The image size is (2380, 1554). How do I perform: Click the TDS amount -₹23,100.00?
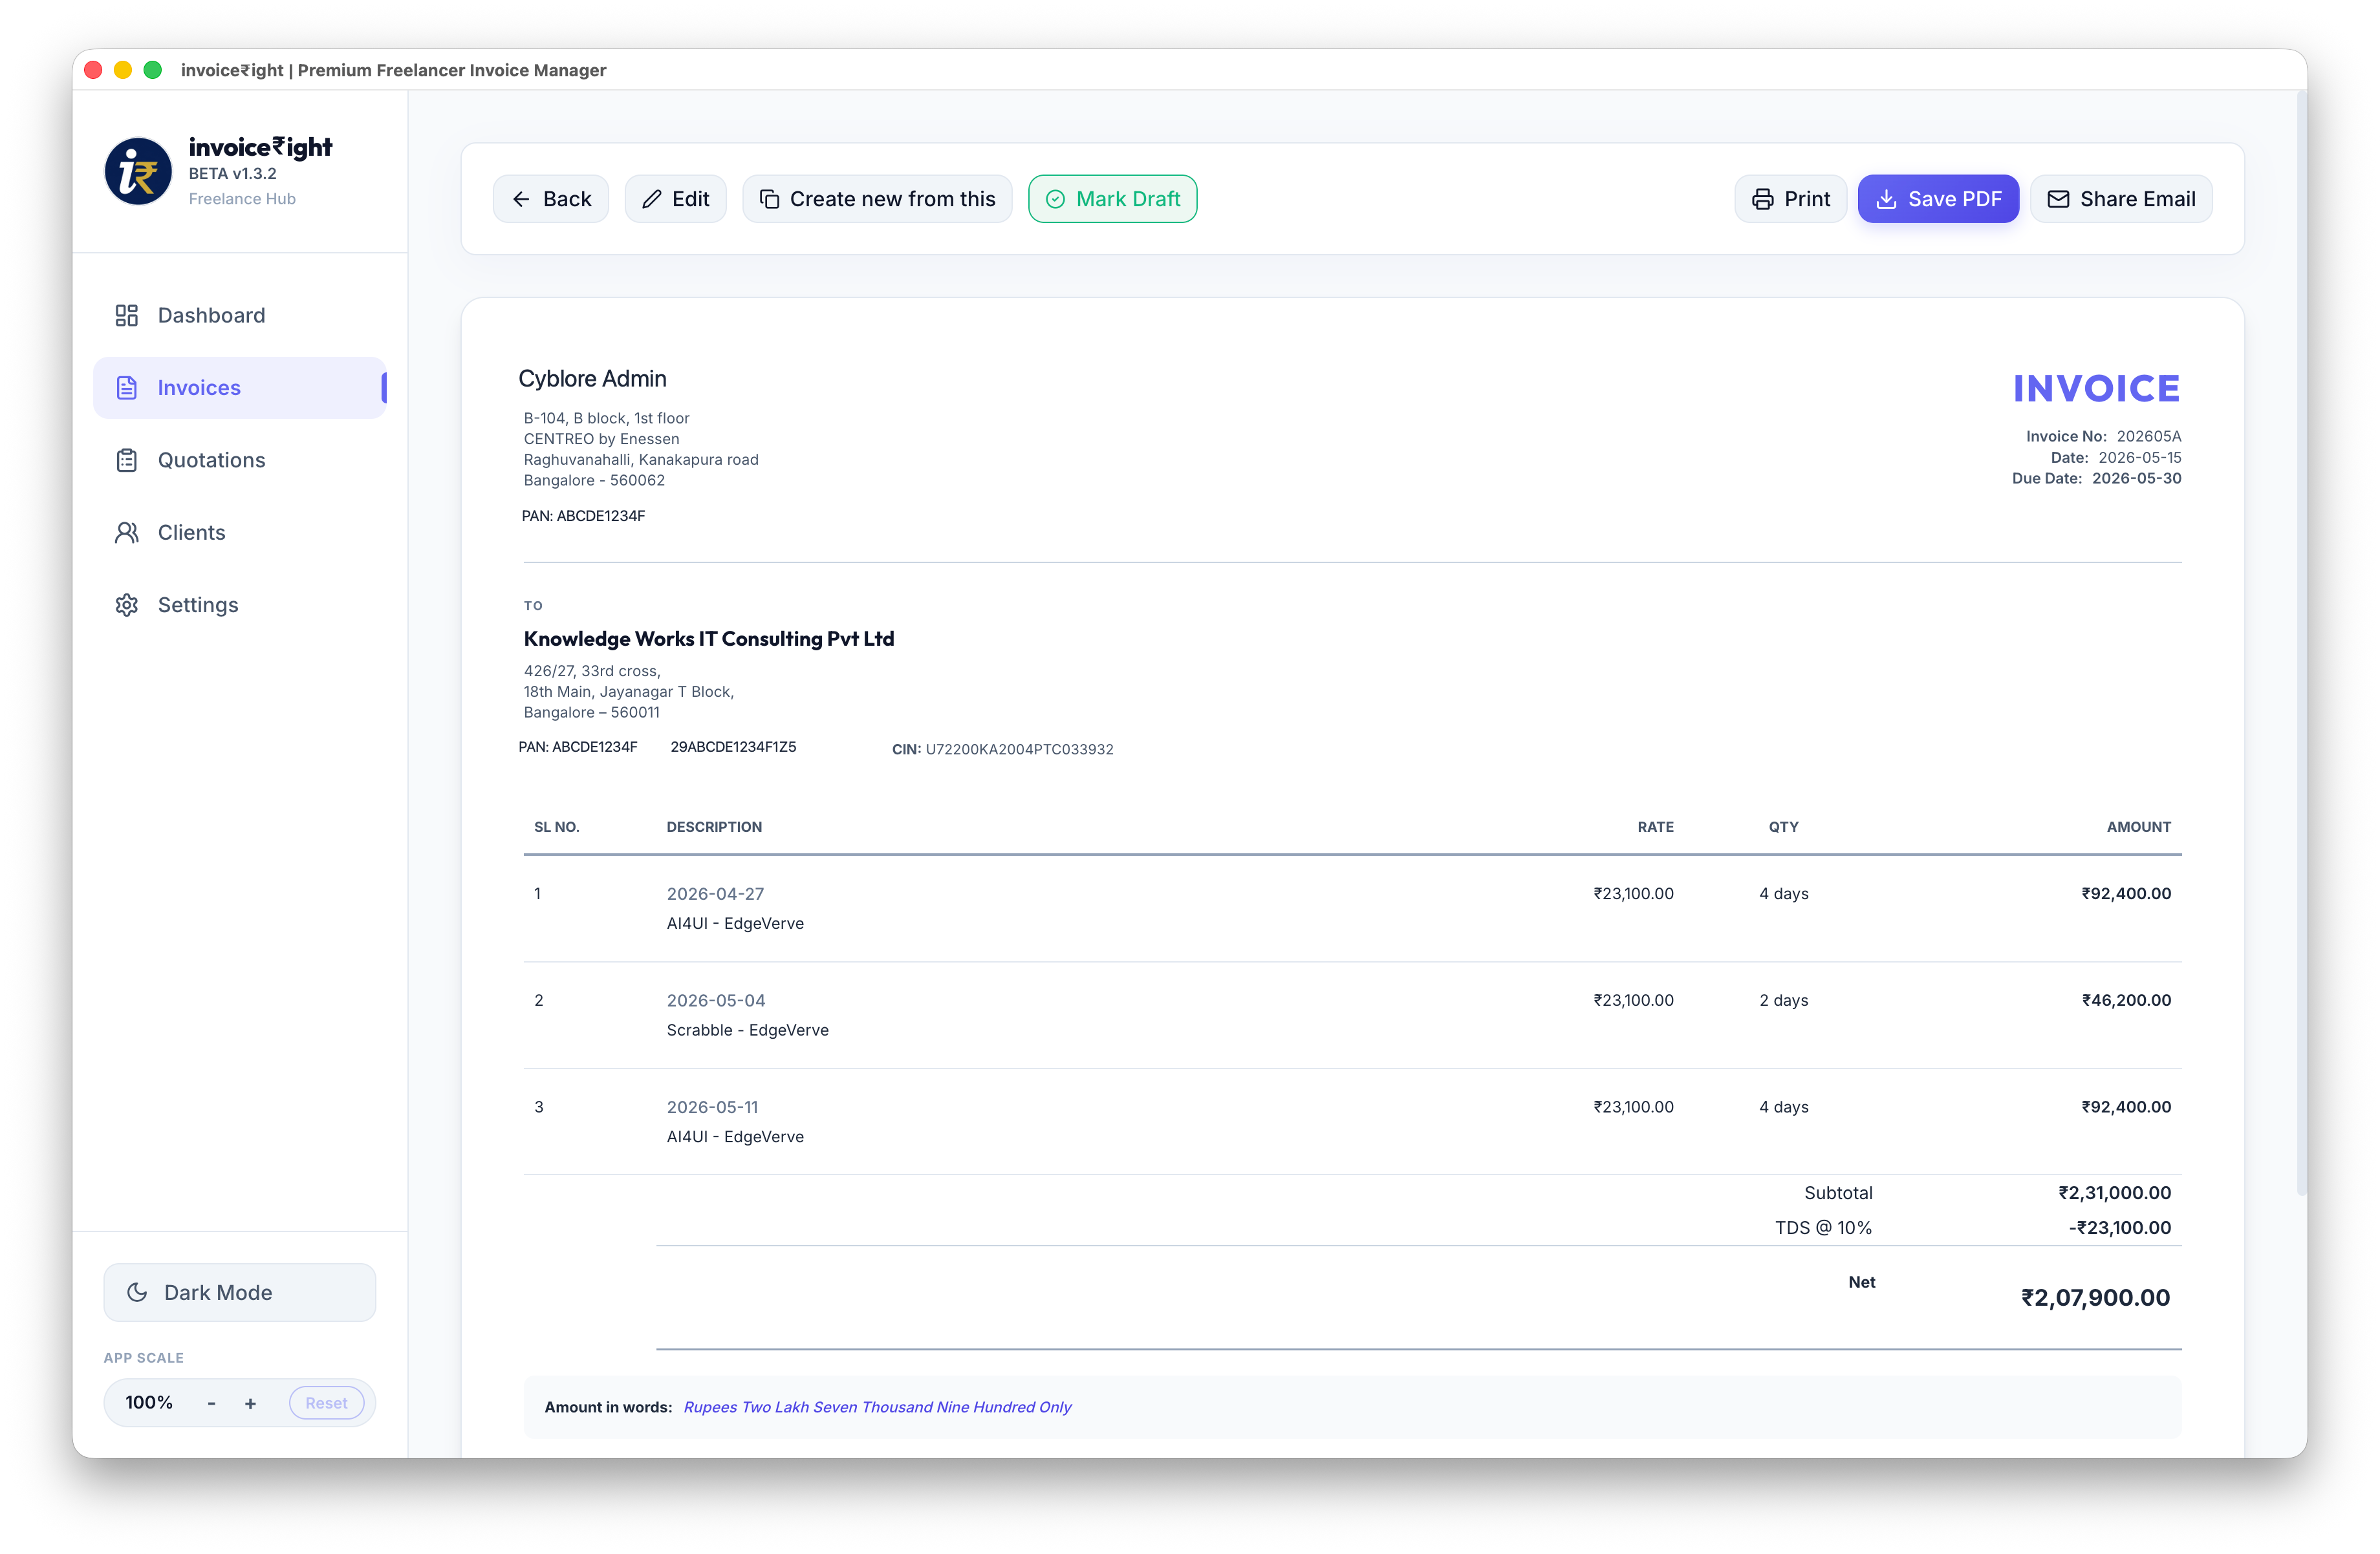click(2119, 1228)
